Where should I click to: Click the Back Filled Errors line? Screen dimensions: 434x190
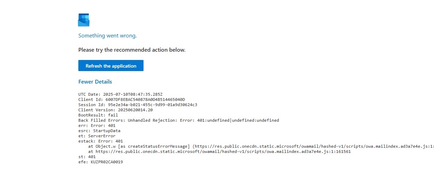[179, 120]
